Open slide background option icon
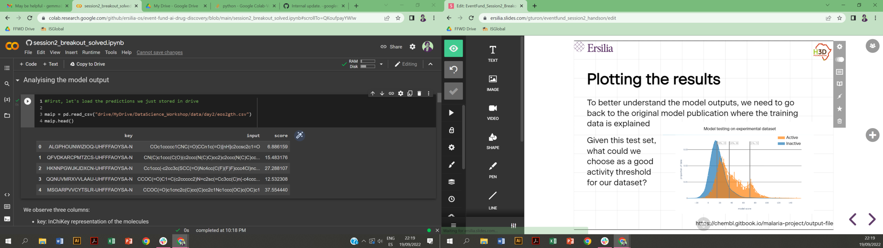883x248 pixels. 840,72
